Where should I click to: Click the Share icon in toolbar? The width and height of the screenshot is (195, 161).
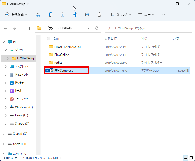pos(87,15)
